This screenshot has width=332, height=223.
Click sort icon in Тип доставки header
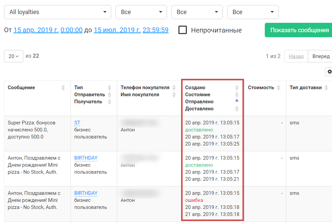(x=326, y=88)
